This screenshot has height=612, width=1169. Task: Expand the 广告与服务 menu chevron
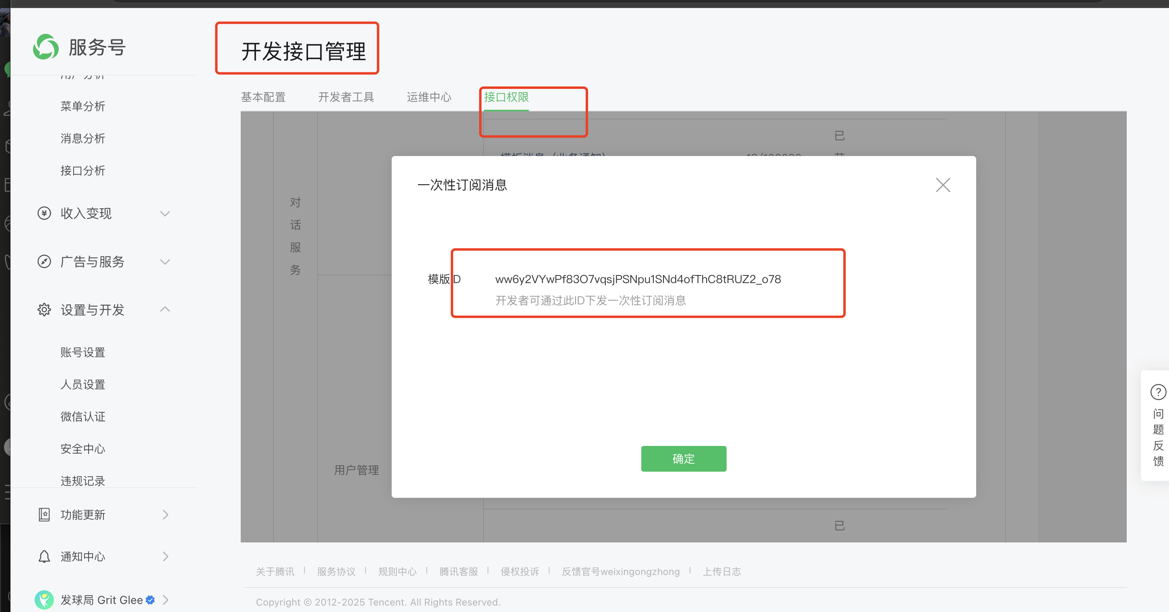point(165,262)
